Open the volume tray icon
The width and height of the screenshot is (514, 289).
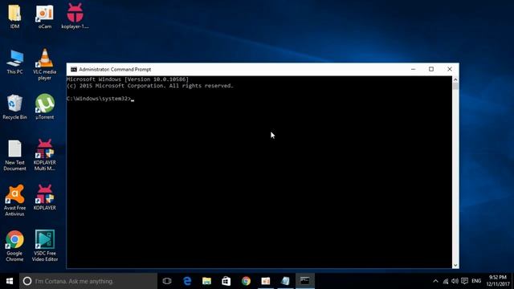coord(455,281)
